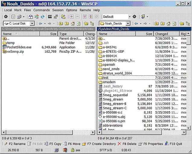This screenshot has height=154, width=192.
Task: Click the synchronized browsing icon
Action: tap(63, 17)
